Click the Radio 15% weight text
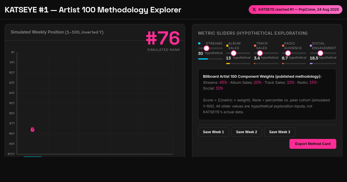Viewport: 347px width, 182px height. pyautogui.click(x=313, y=82)
